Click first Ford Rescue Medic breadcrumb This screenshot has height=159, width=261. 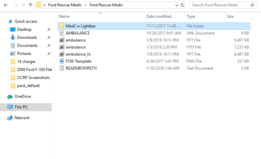pyautogui.click(x=65, y=5)
